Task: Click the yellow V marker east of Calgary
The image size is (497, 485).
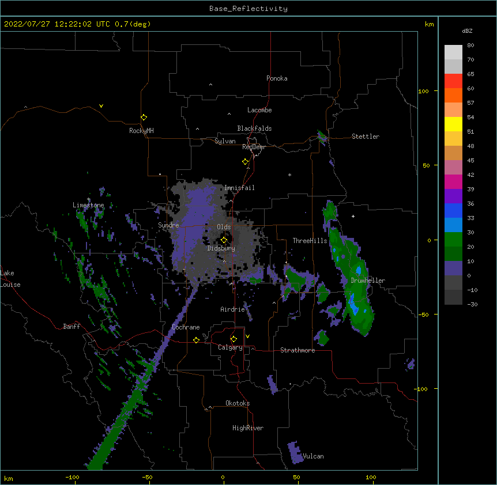Action: point(247,336)
